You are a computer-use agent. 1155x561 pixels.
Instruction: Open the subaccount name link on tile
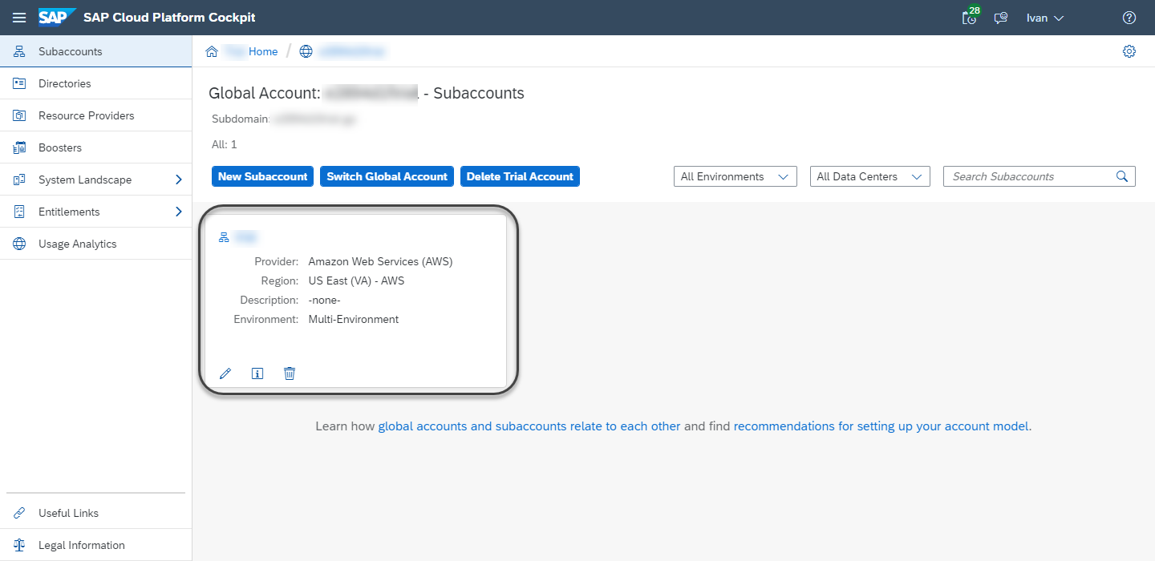[x=246, y=237]
